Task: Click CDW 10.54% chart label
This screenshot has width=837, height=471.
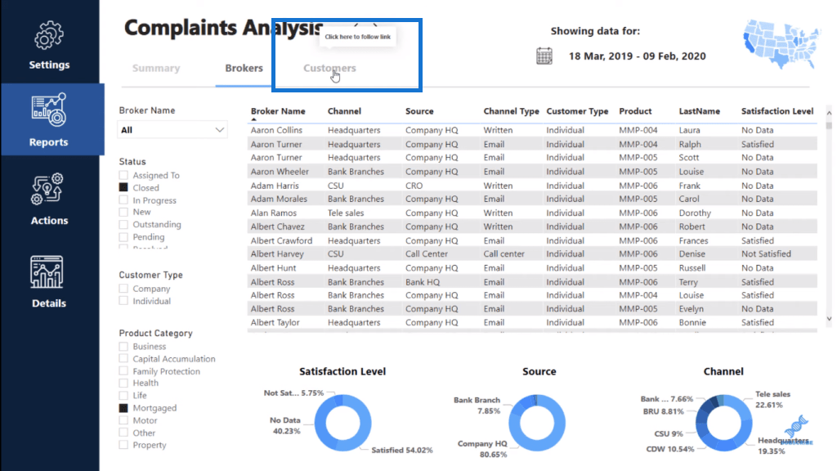Action: pos(670,449)
